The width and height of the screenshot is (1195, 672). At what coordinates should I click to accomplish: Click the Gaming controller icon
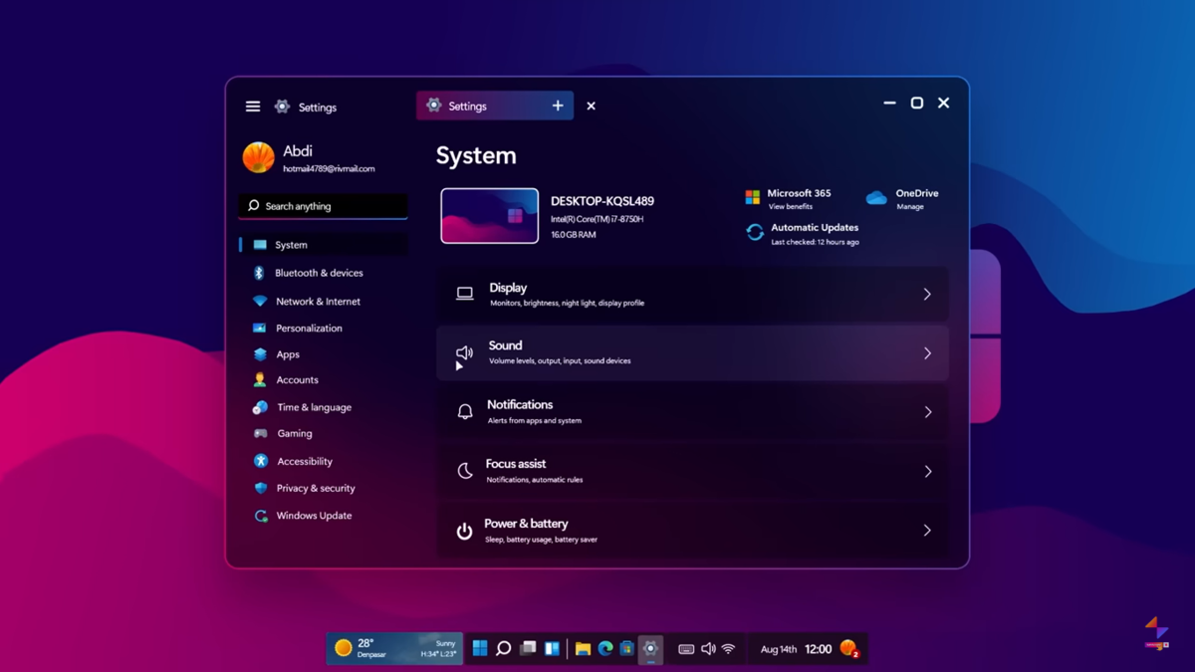point(260,434)
